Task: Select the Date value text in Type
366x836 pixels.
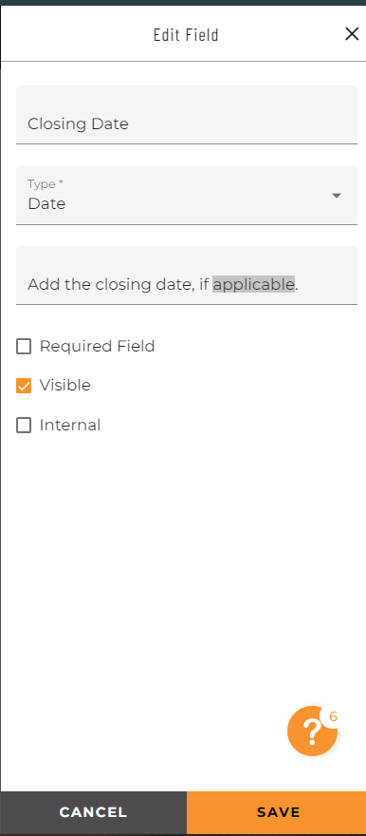Action: (46, 203)
